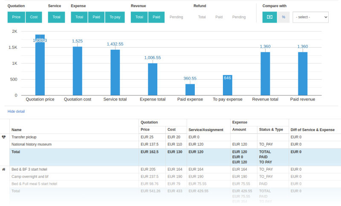
Task: Click the handshake icon beside Transfer pickup
Action: tap(4, 137)
